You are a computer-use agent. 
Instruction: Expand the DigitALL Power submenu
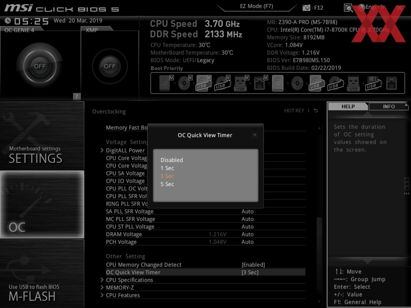coord(125,150)
